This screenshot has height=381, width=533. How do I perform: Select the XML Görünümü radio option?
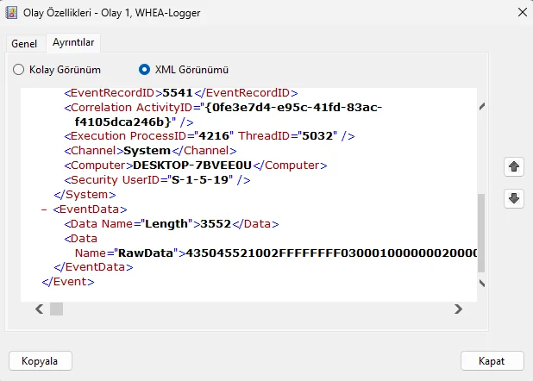145,70
